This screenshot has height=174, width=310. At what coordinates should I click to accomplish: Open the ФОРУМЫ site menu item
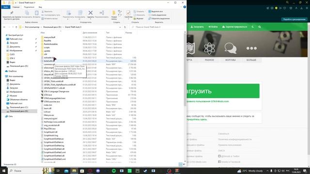tap(231, 60)
